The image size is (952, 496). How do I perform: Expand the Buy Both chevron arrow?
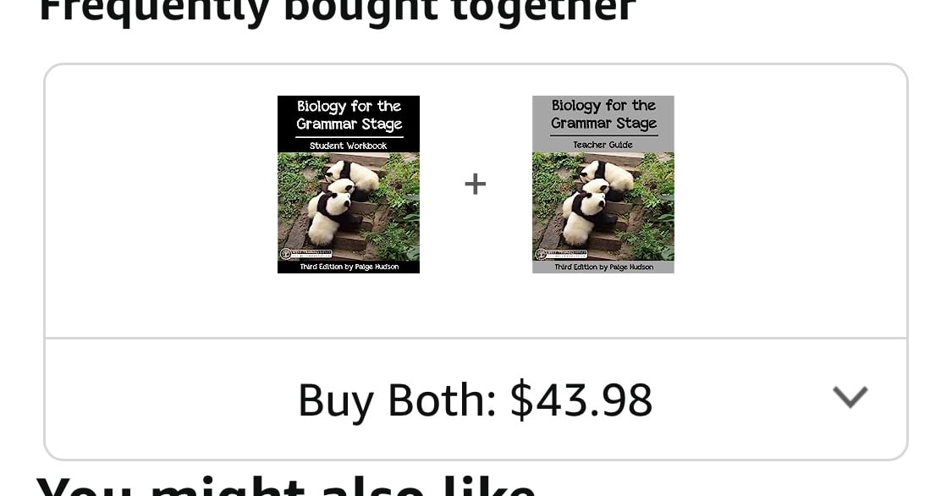[x=850, y=397]
